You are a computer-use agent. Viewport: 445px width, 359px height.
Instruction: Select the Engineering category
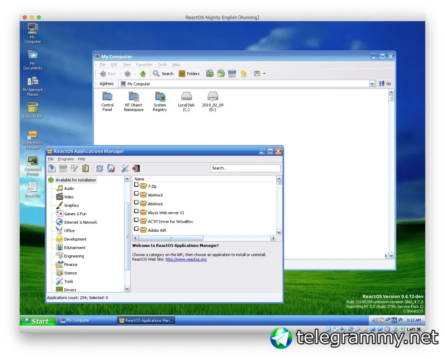pos(74,256)
